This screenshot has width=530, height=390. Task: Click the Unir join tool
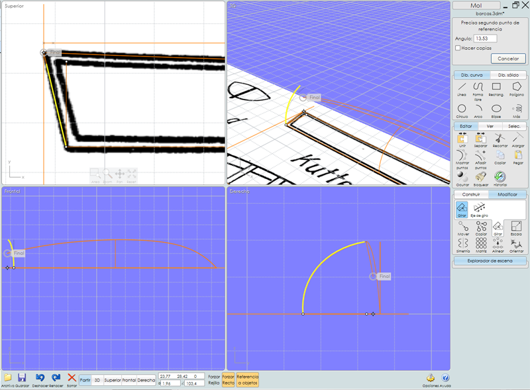point(462,140)
